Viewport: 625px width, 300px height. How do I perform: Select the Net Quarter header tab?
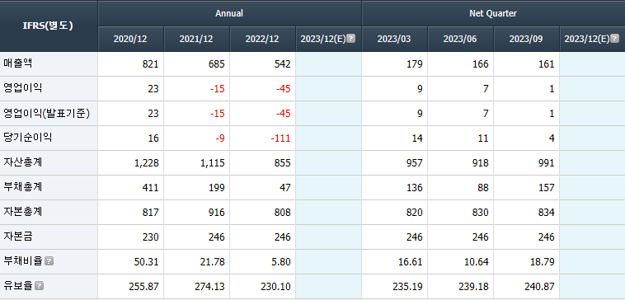pos(493,13)
